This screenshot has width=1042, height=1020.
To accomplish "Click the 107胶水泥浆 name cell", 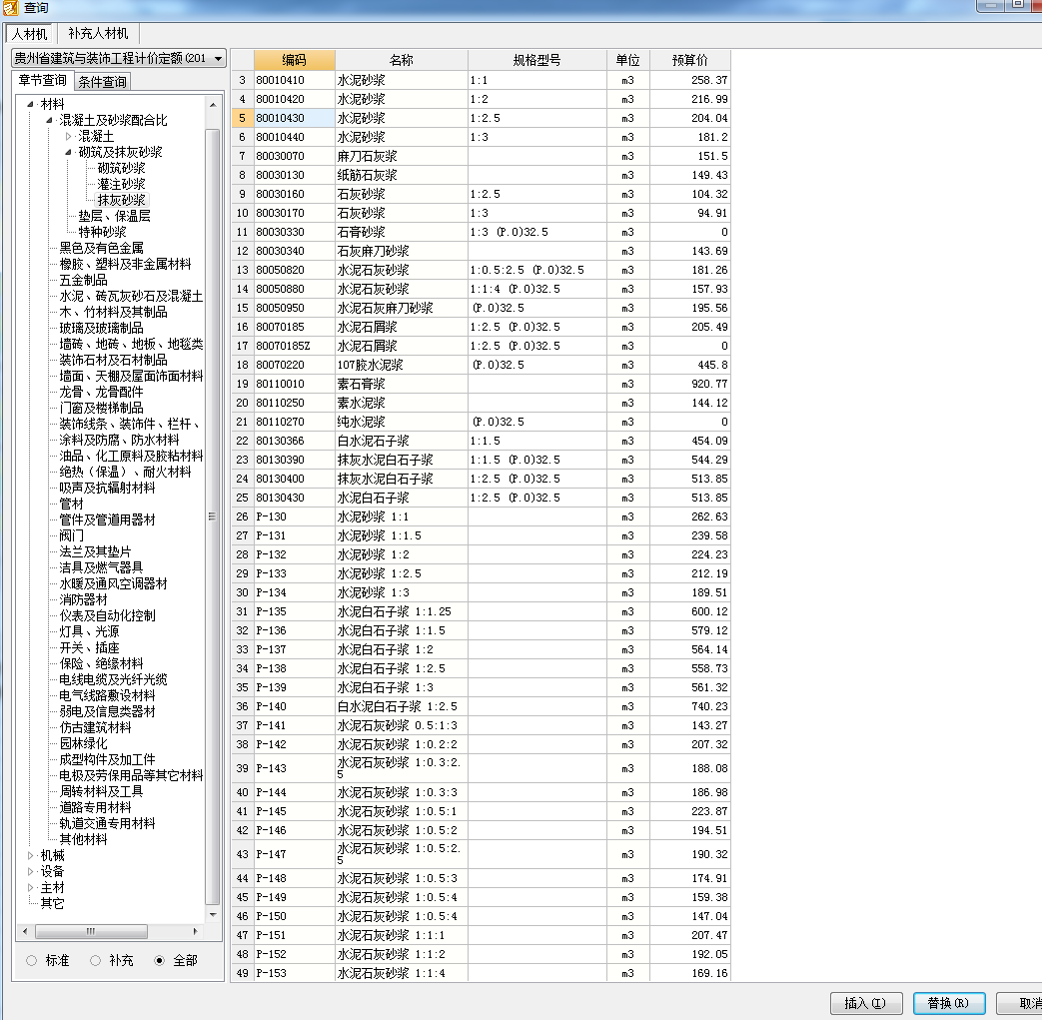I will click(x=402, y=366).
